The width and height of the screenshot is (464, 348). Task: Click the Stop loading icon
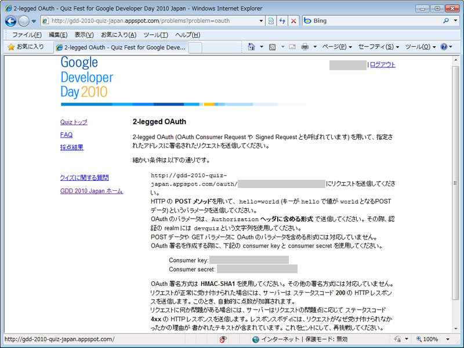coord(293,21)
